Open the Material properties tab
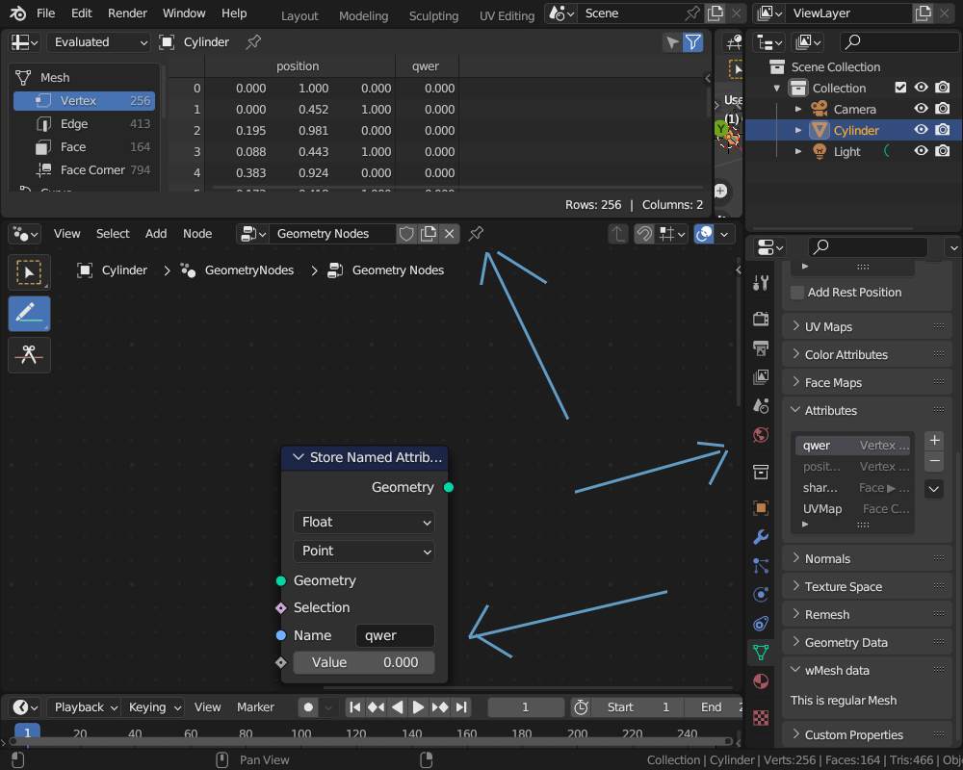 761,681
